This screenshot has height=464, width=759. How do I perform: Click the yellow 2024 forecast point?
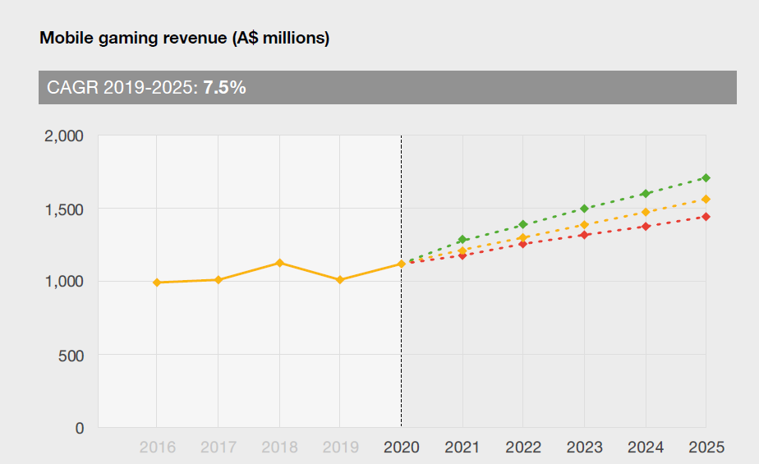tap(646, 212)
